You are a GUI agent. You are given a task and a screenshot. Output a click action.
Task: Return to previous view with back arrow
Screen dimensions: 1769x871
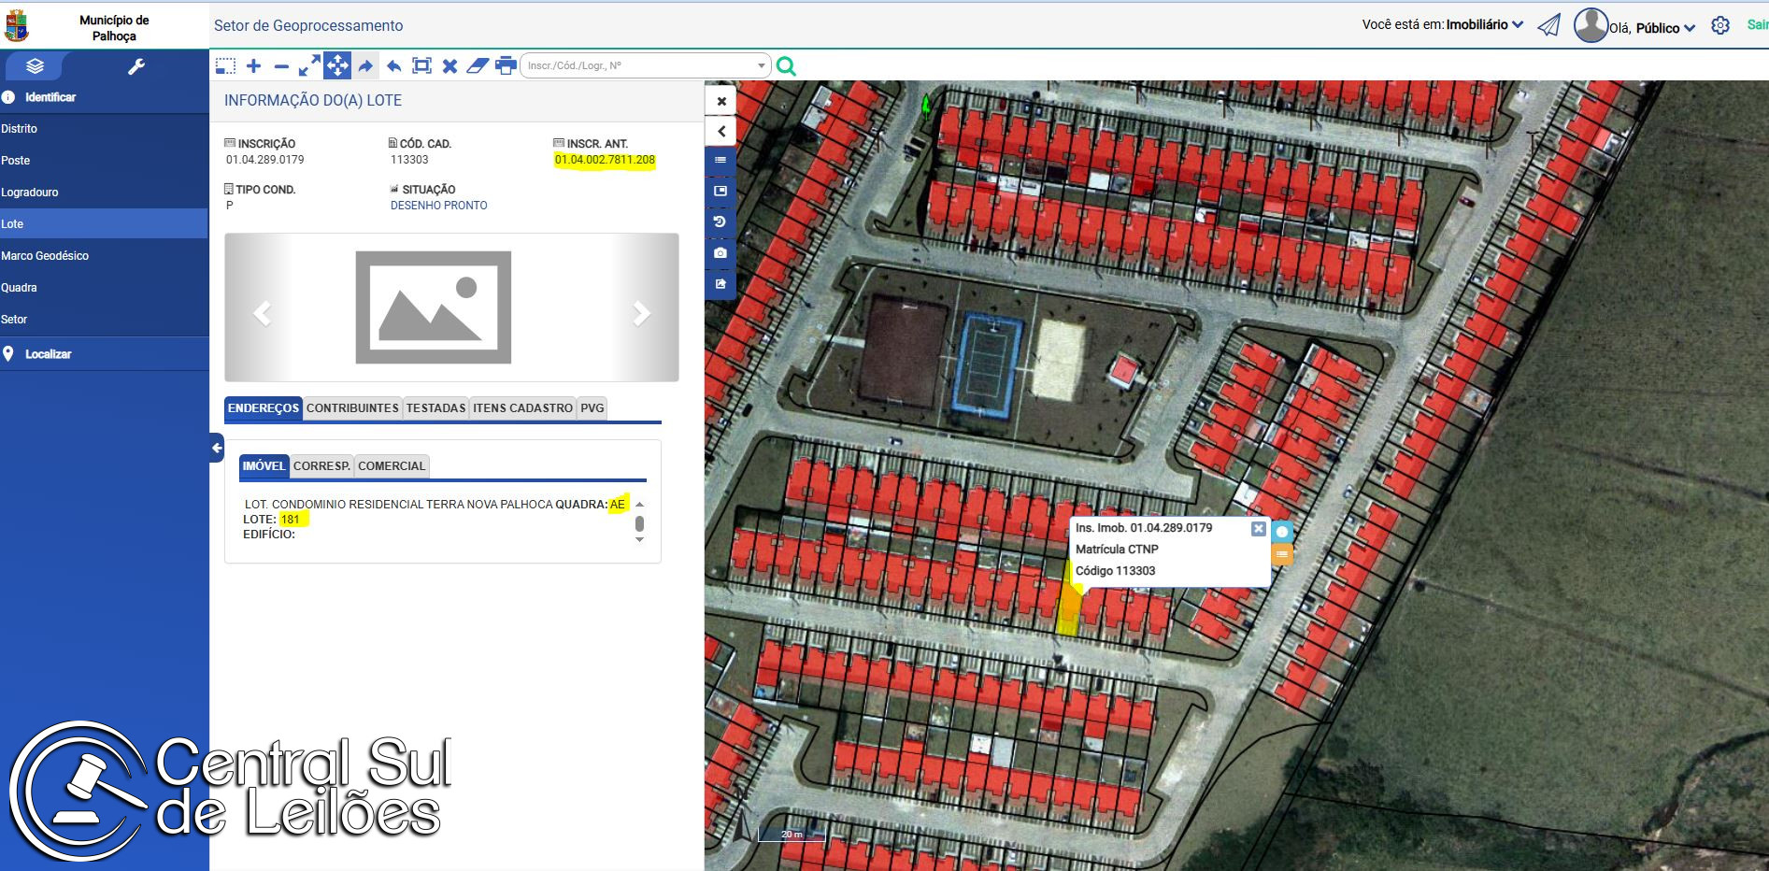pyautogui.click(x=393, y=65)
